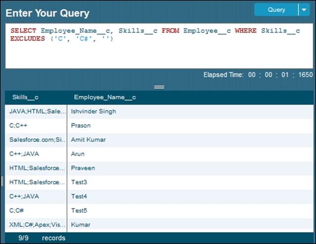The width and height of the screenshot is (316, 244).
Task: Click on the Praveen name cell
Action: (83, 168)
